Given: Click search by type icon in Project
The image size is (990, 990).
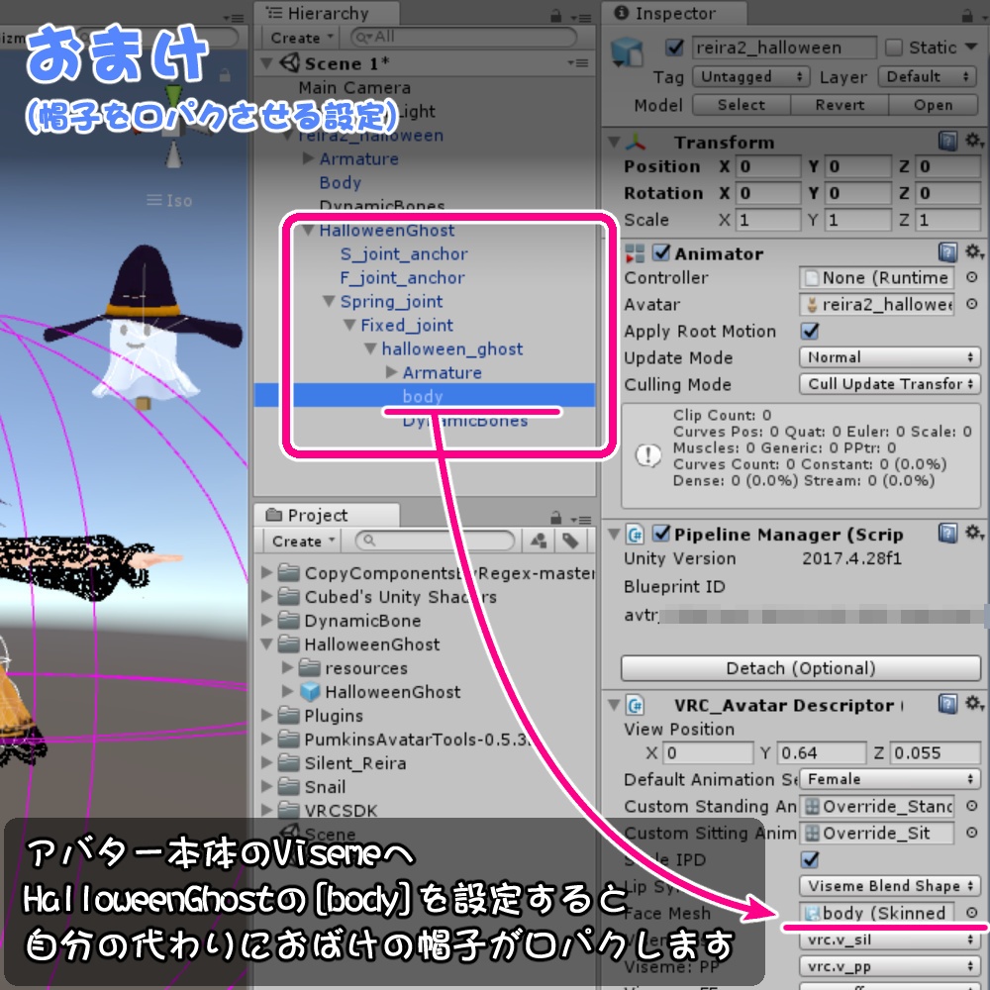Looking at the screenshot, I should click(539, 541).
